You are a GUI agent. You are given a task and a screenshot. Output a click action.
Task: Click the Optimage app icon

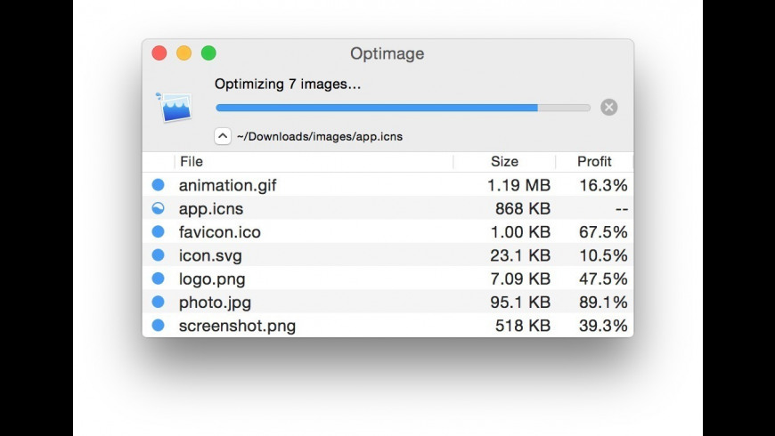tap(173, 107)
